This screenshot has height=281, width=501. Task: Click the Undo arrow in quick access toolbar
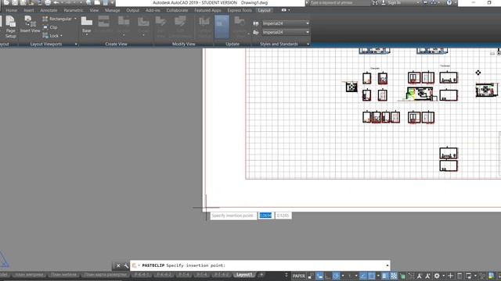(x=56, y=3)
